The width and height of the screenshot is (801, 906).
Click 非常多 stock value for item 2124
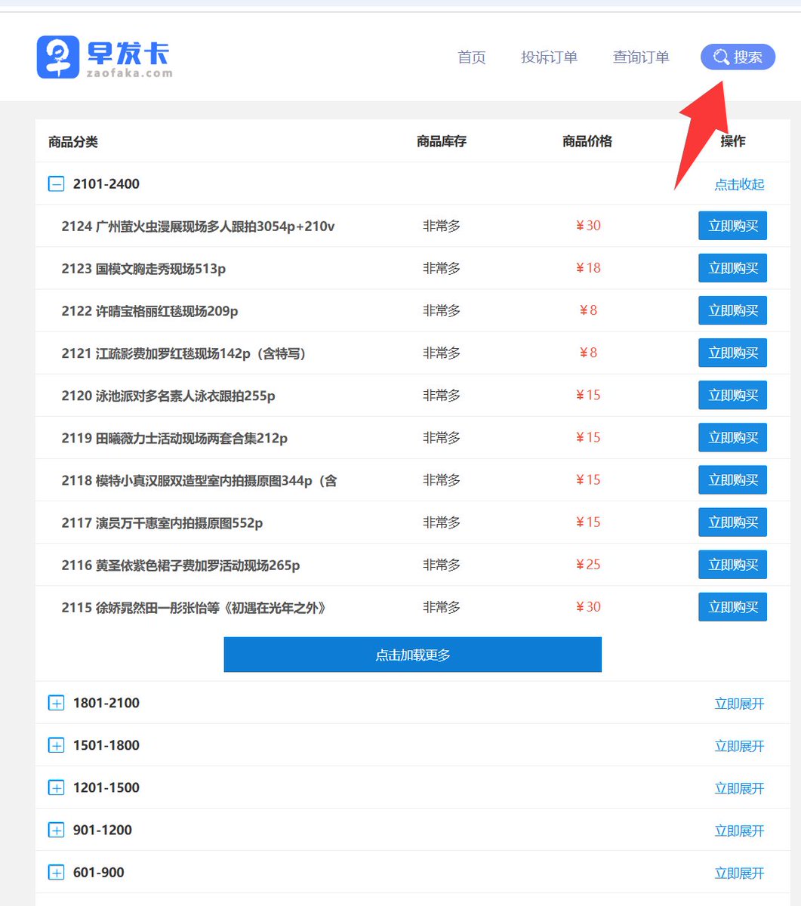coord(442,226)
